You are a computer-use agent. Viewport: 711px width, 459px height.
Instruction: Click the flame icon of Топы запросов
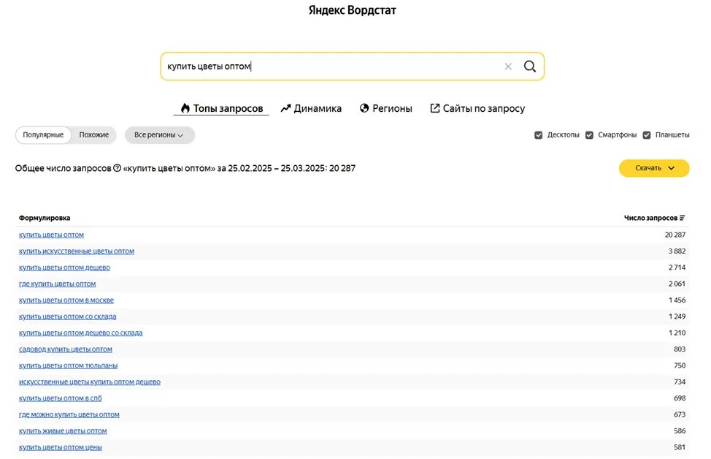pos(185,108)
